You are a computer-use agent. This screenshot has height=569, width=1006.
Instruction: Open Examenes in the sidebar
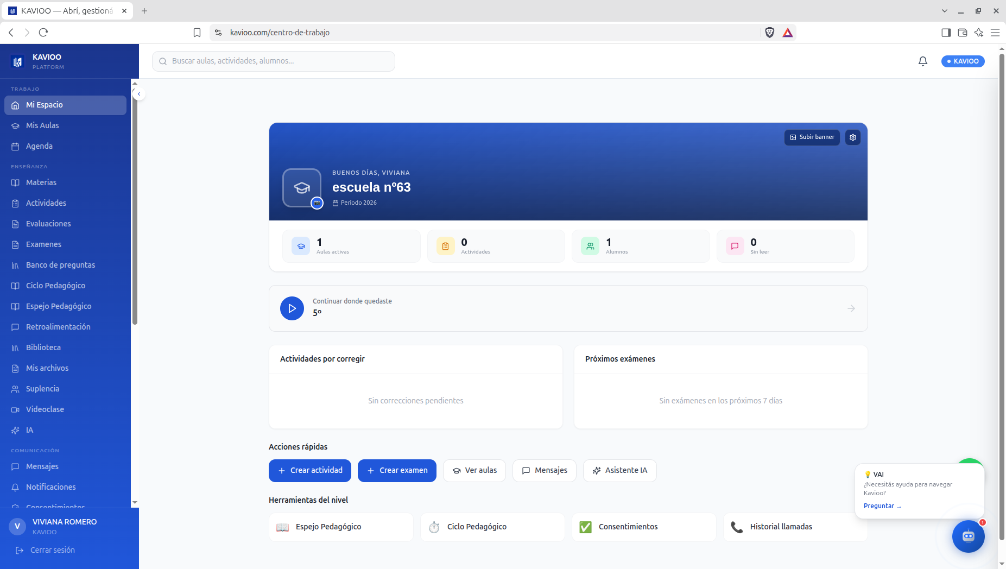[x=65, y=244]
